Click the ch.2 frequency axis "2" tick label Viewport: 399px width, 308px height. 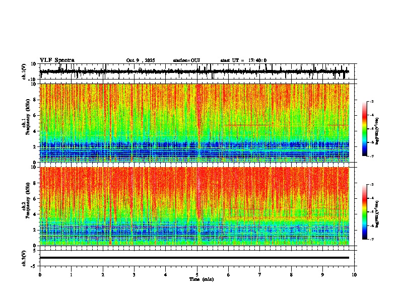(35, 230)
